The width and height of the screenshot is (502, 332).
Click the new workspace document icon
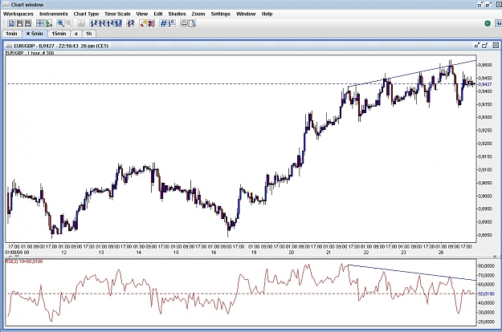pyautogui.click(x=11, y=23)
